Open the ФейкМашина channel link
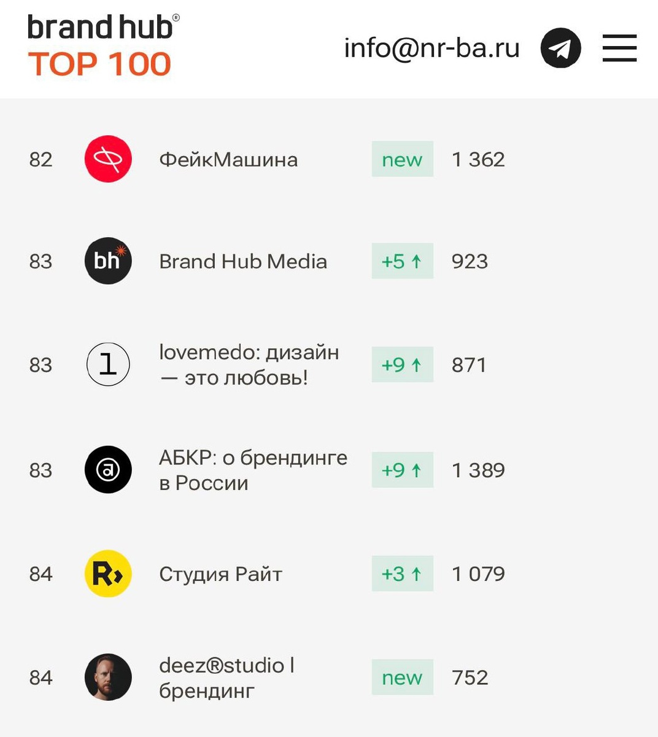This screenshot has height=737, width=658. pos(228,160)
